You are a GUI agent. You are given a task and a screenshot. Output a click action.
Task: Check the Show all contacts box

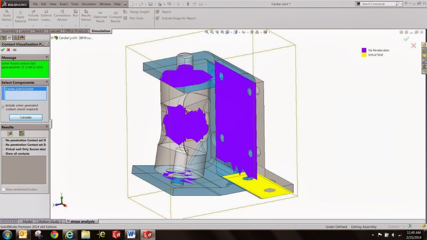[x=3, y=154]
